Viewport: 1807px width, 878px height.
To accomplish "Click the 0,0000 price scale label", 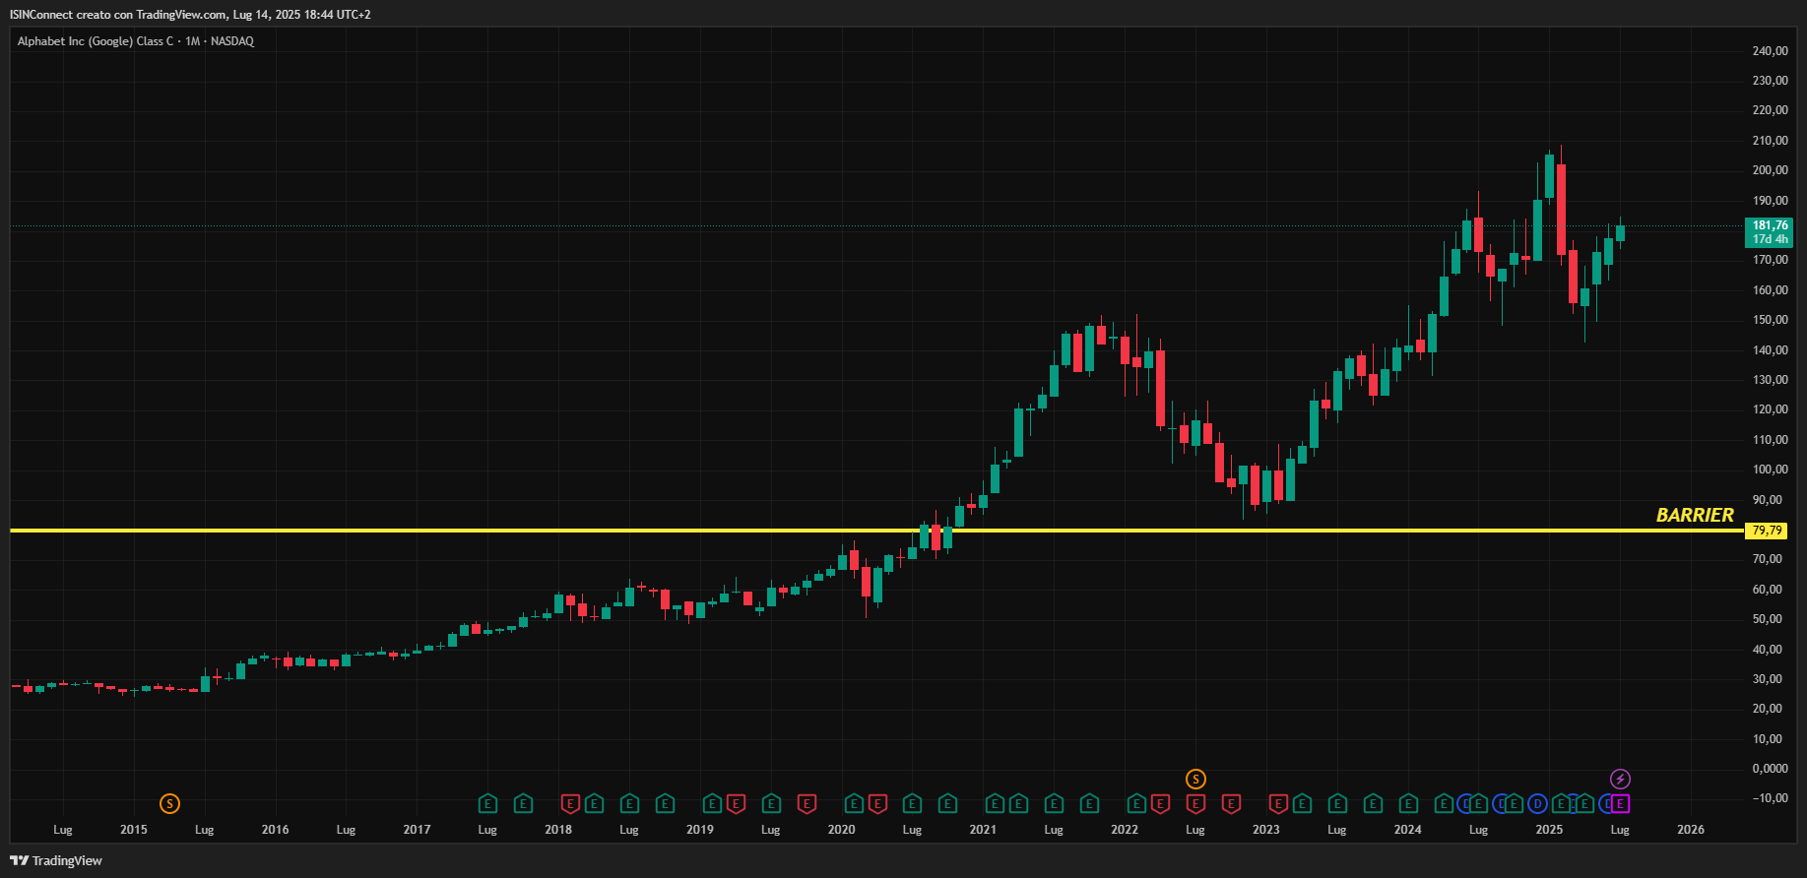I will (x=1770, y=768).
